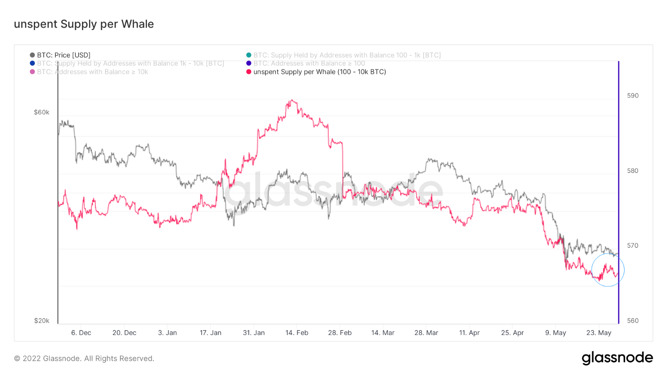The image size is (667, 375).
Task: Click the glassnode logo in the footer
Action: click(617, 358)
